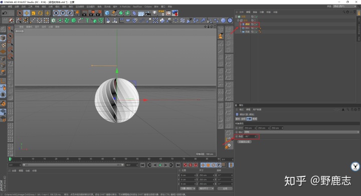Open layout dropdown at top right
The width and height of the screenshot is (361, 196).
coord(344,7)
